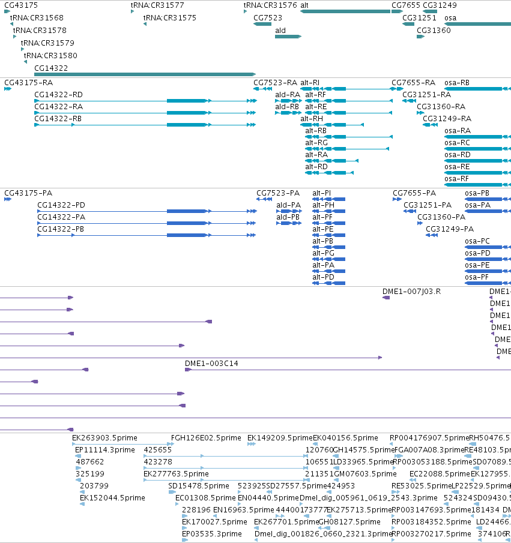Select the GH08127.5prime EST label
The height and width of the screenshot is (543, 511).
click(349, 522)
